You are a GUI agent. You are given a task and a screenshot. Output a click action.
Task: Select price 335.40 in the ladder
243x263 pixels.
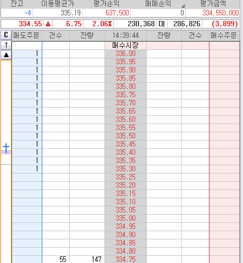click(x=125, y=153)
